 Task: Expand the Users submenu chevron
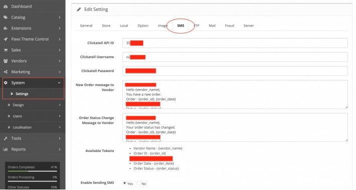tap(60, 116)
